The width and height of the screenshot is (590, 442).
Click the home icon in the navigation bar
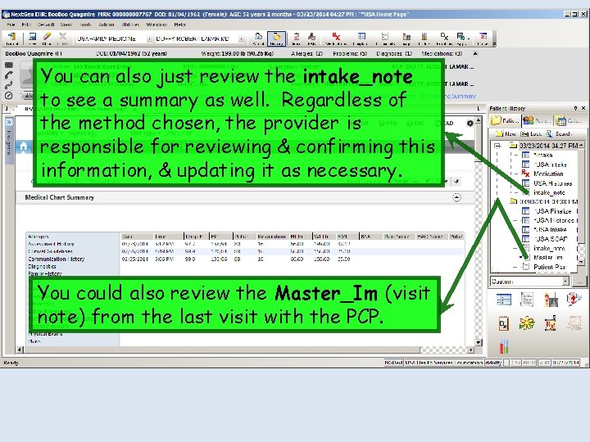[x=23, y=147]
